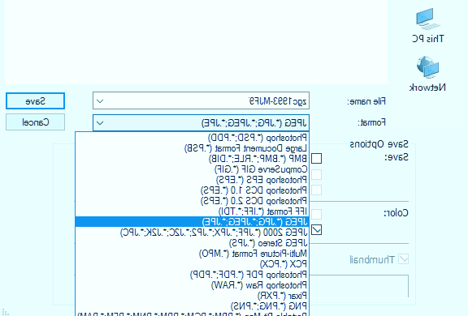Open the Network location icon
The image size is (468, 316).
coord(427,74)
